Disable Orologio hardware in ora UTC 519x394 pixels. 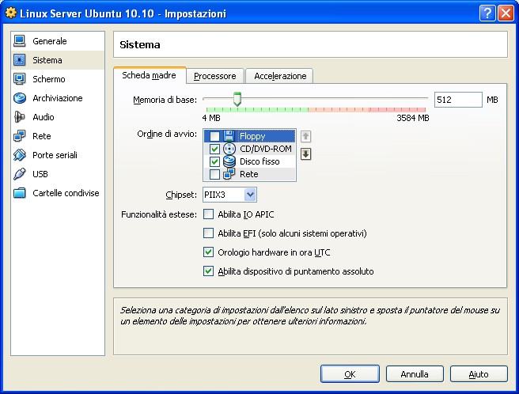tap(209, 252)
